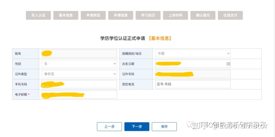Expand the 性别 gender dropdown
275x137 pixels.
[79, 64]
